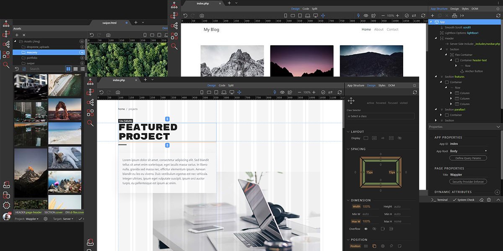The height and width of the screenshot is (251, 503).
Task: Click the history icon beside Assets search
Action: 17,69
